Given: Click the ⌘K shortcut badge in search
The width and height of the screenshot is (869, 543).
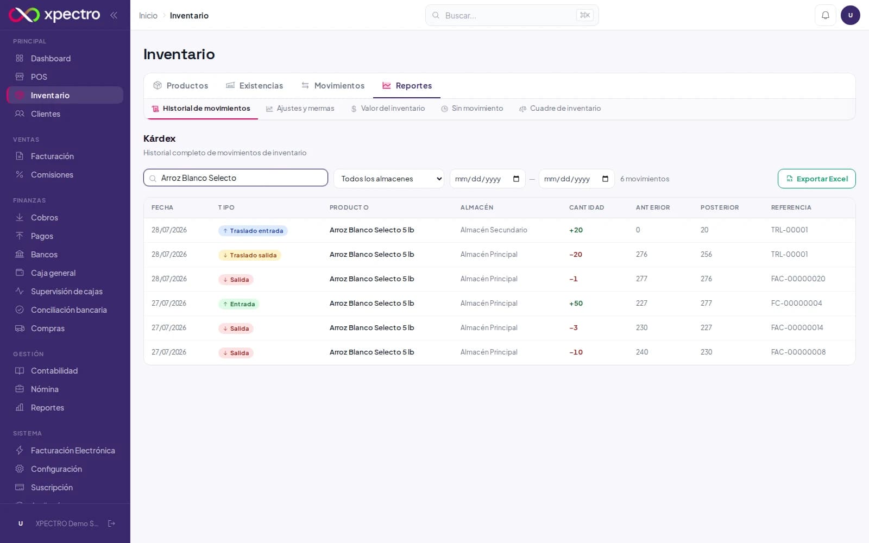Looking at the screenshot, I should pyautogui.click(x=585, y=15).
